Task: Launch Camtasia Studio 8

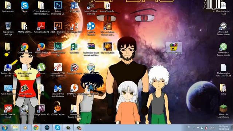Action: 25,91
